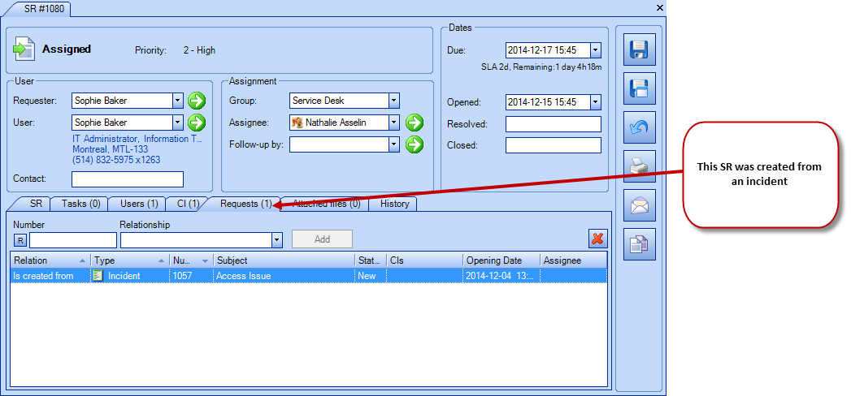Click the green arrow beside Requester
851x396 pixels.
[197, 101]
